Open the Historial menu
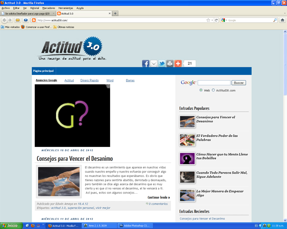 (34, 8)
